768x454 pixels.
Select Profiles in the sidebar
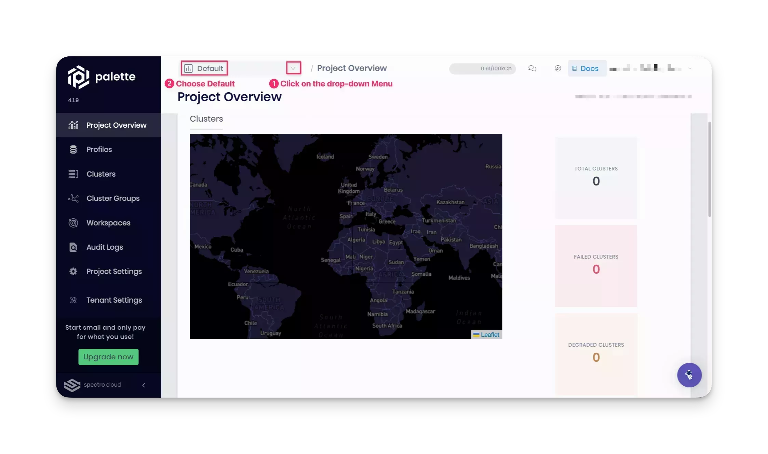(x=99, y=149)
